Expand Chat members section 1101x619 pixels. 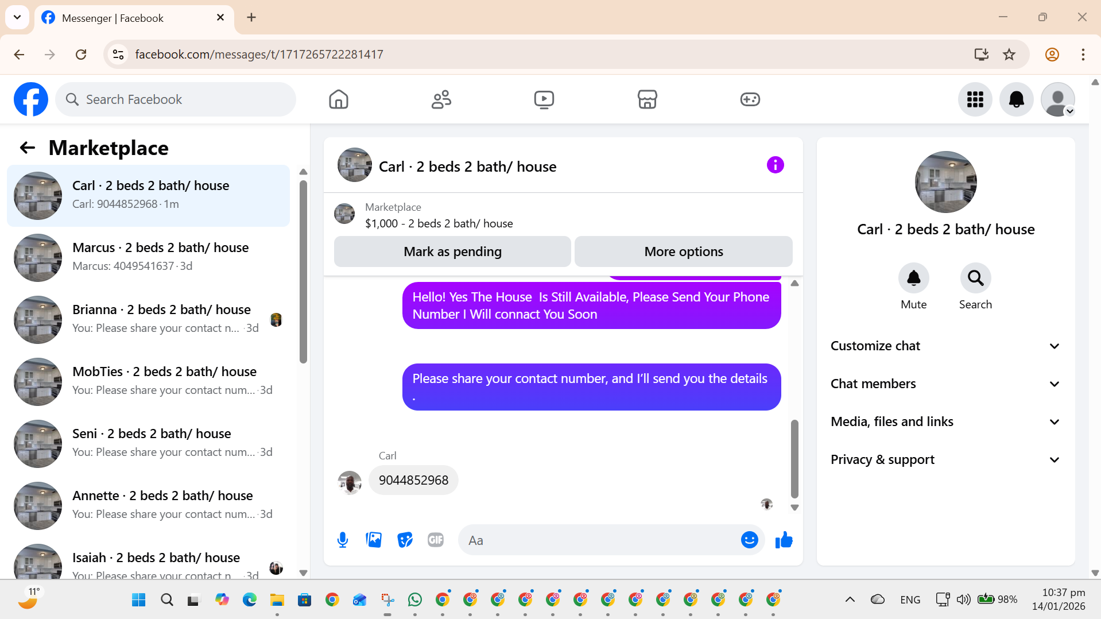tap(945, 384)
